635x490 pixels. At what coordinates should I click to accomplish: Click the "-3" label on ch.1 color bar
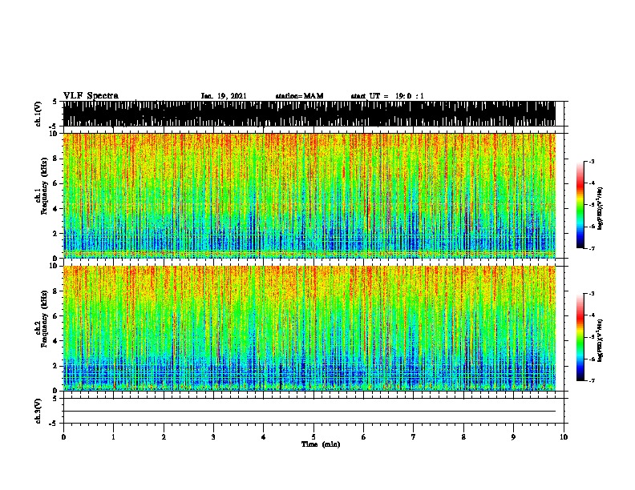coord(591,162)
